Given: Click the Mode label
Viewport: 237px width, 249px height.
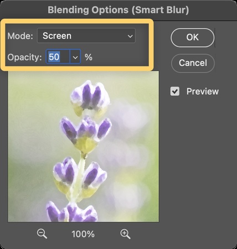Looking at the screenshot, I should click(x=20, y=36).
